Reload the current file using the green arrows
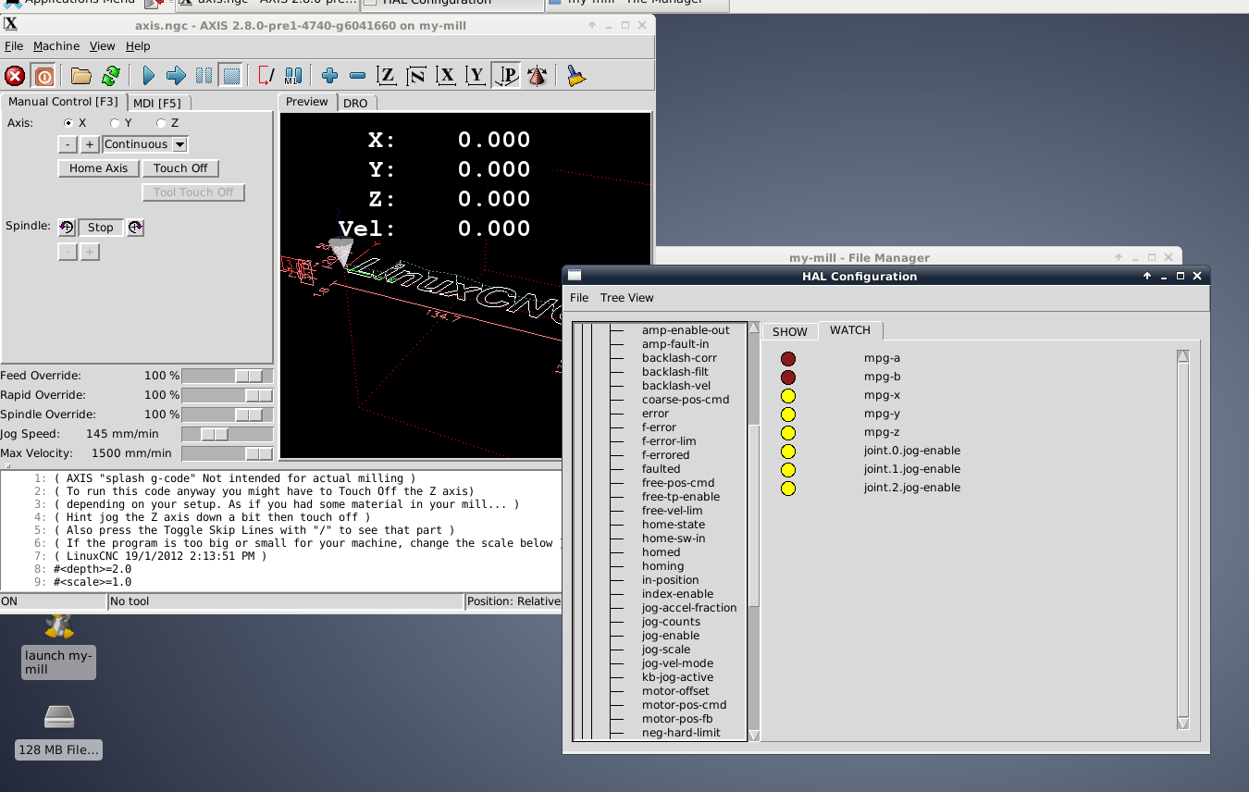Image resolution: width=1249 pixels, height=792 pixels. [111, 76]
